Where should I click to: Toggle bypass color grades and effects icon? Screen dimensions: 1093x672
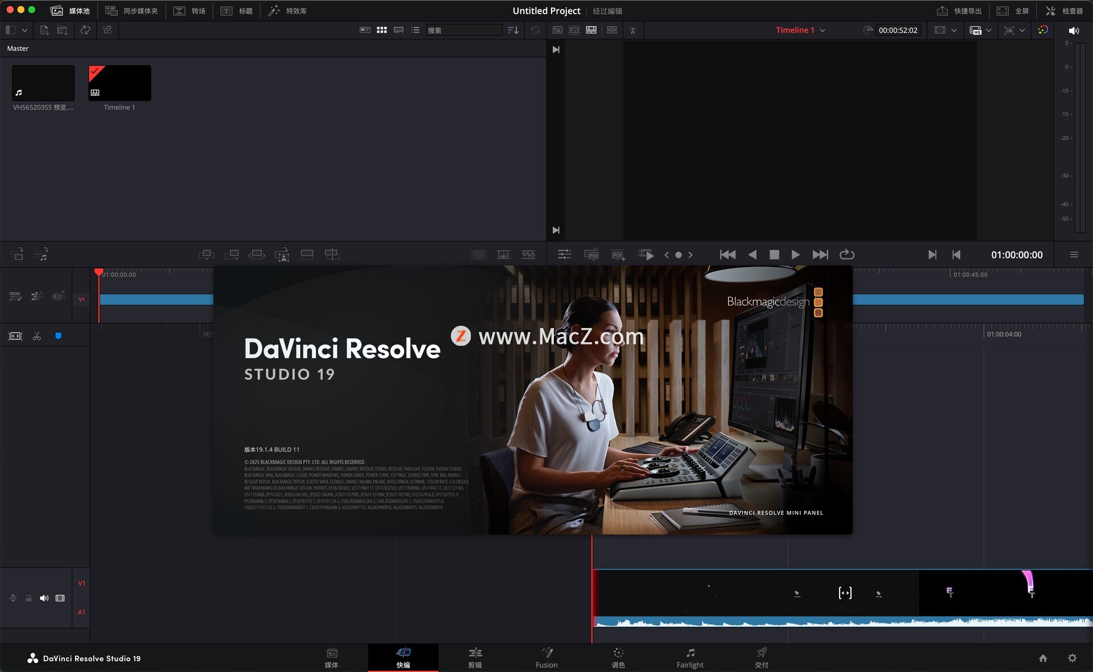(x=1043, y=30)
